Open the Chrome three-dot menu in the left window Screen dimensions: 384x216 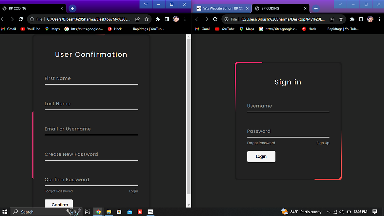[185, 19]
